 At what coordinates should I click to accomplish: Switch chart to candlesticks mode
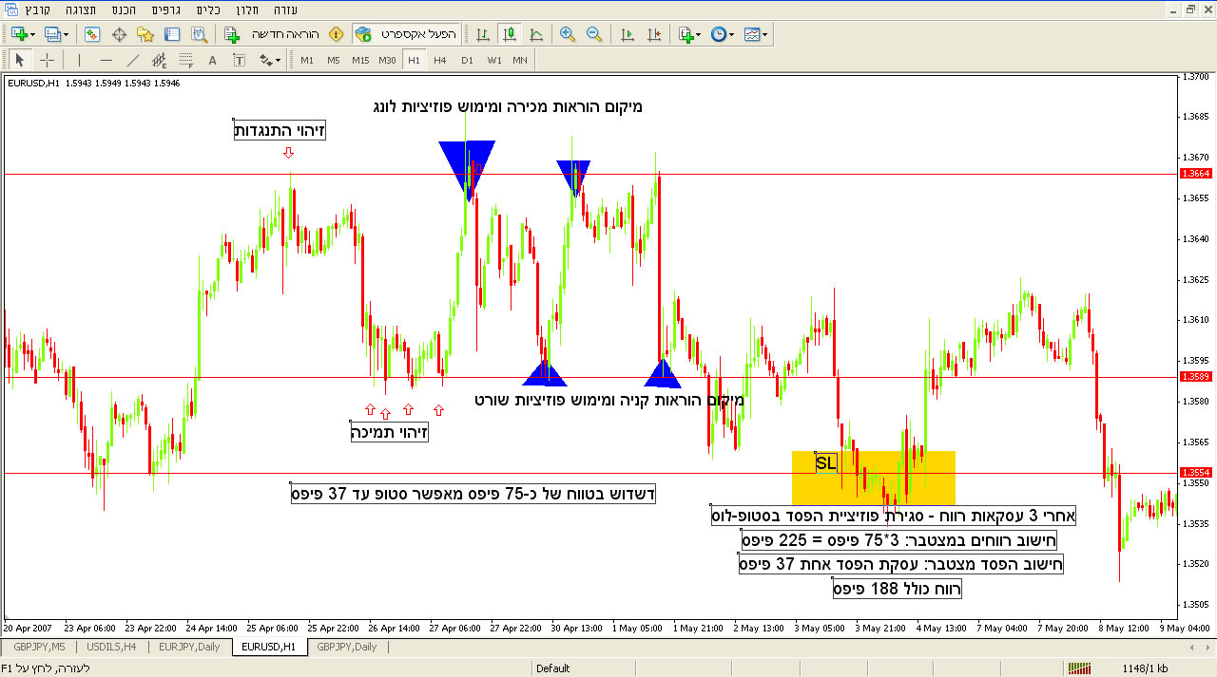click(x=510, y=34)
